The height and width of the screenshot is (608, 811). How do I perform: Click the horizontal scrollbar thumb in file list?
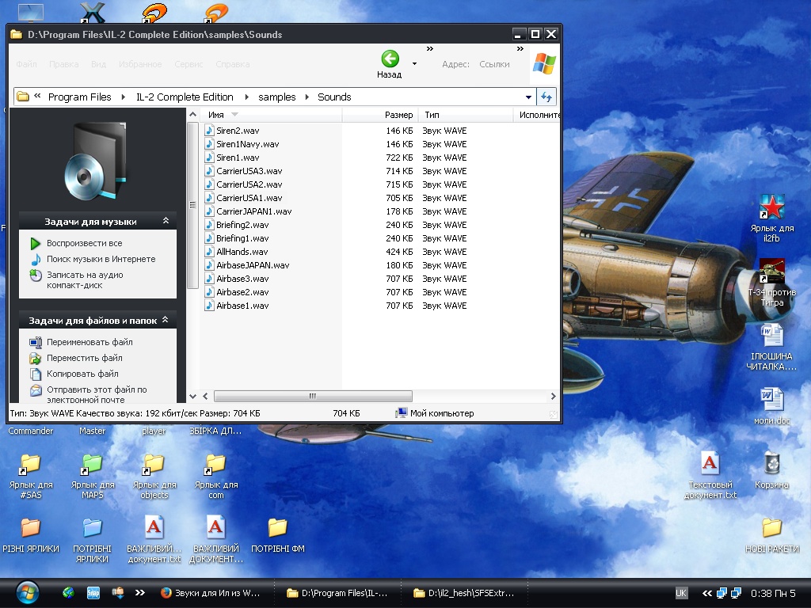click(312, 396)
